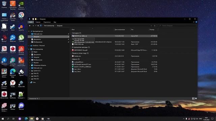Open Microsoft Edge desktop shortcut
This screenshot has height=121, width=216.
[x=13, y=73]
